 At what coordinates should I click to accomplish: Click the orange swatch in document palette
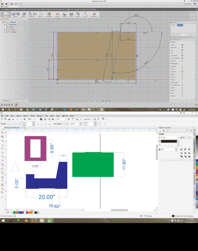16,213
